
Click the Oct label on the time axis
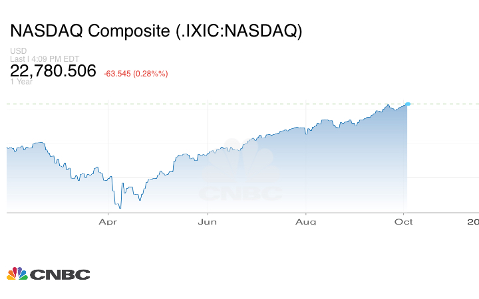coord(404,222)
